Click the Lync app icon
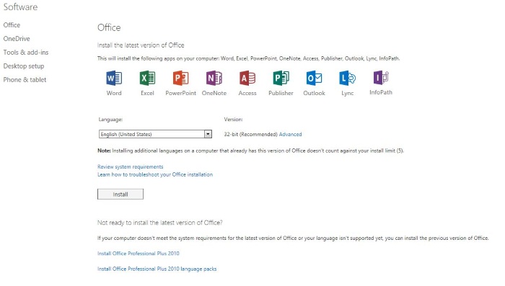Image resolution: width=505 pixels, height=286 pixels. coord(348,78)
